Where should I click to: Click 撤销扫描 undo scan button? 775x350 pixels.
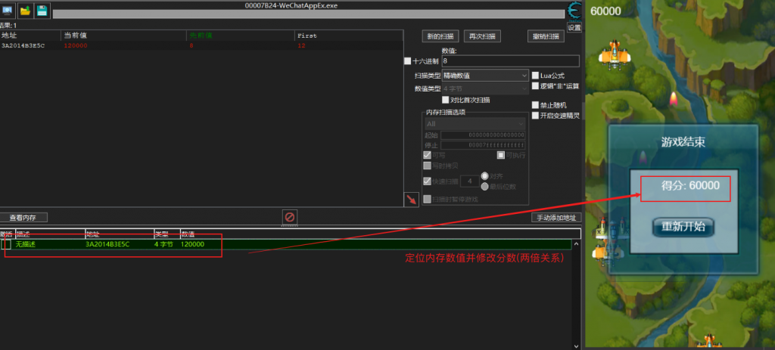tap(546, 36)
